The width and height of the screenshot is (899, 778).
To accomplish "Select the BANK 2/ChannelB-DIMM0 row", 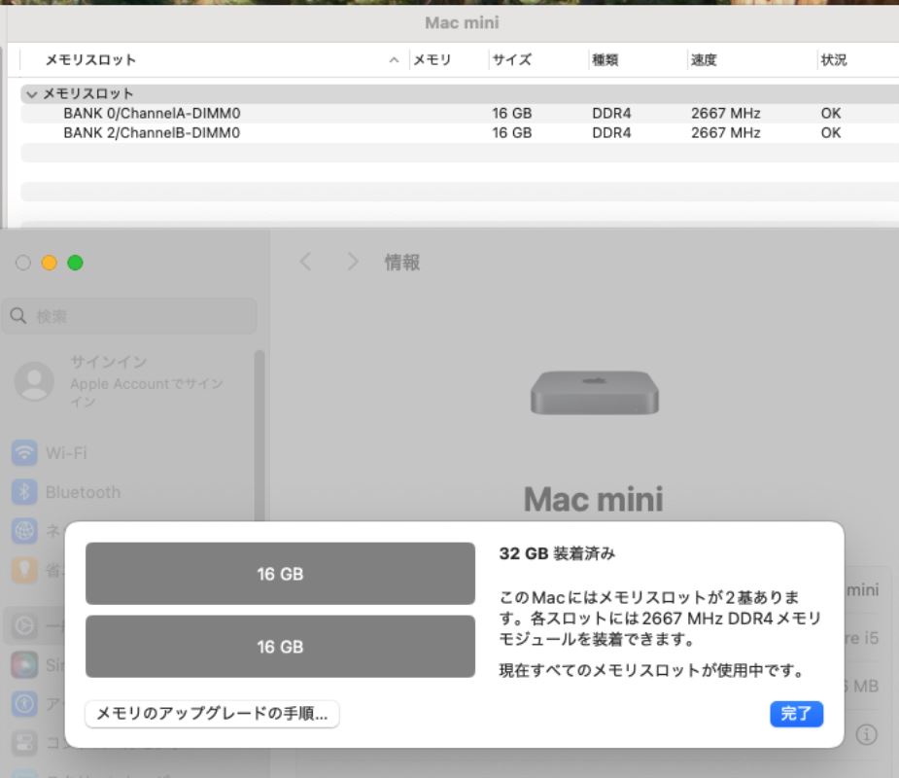I will [460, 132].
